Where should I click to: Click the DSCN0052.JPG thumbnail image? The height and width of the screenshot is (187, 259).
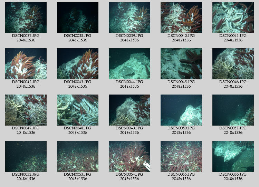tap(26, 156)
